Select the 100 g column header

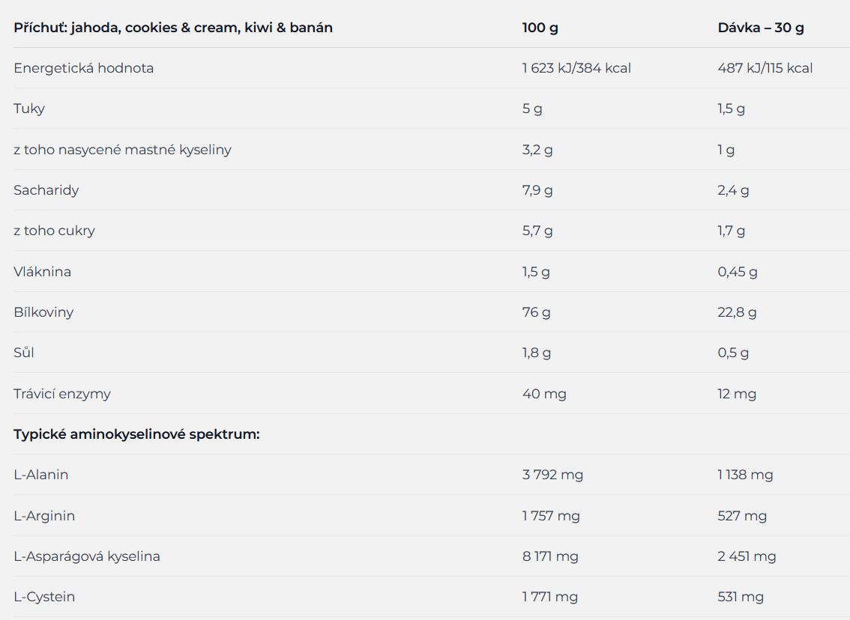point(540,28)
